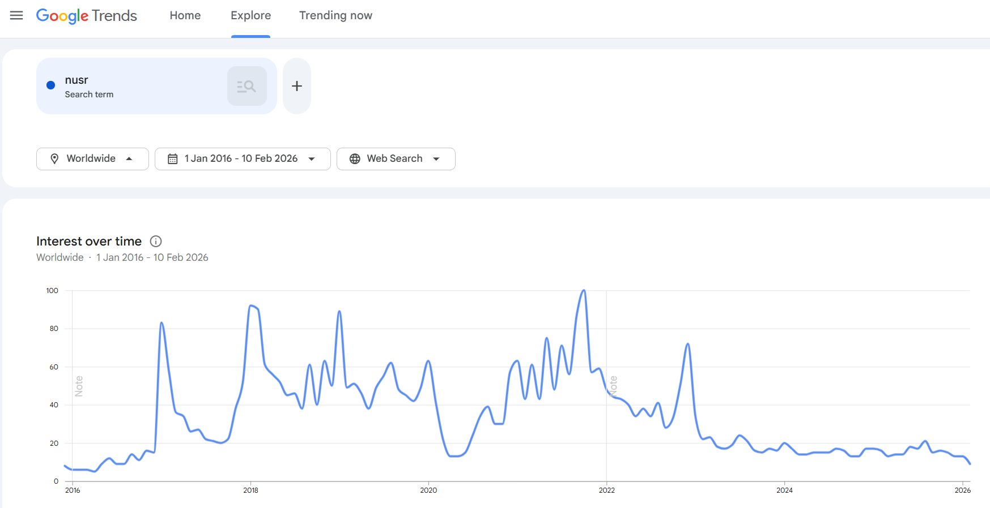Add a comparison term with plus button
Viewport: 990px width, 508px height.
296,86
